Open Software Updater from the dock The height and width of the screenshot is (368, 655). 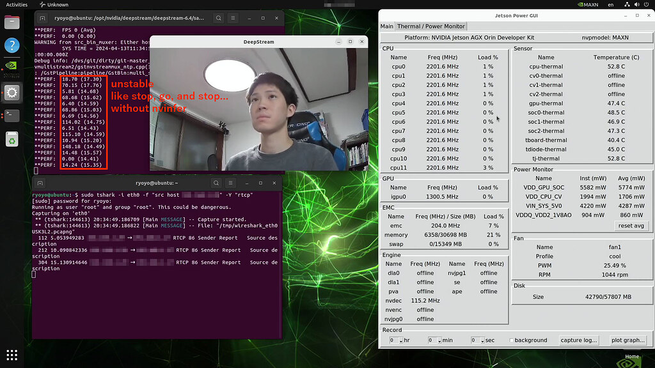[11, 139]
